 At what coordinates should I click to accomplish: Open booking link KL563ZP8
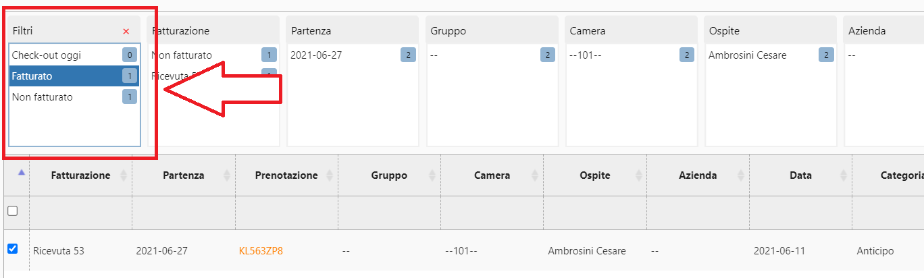pos(261,251)
